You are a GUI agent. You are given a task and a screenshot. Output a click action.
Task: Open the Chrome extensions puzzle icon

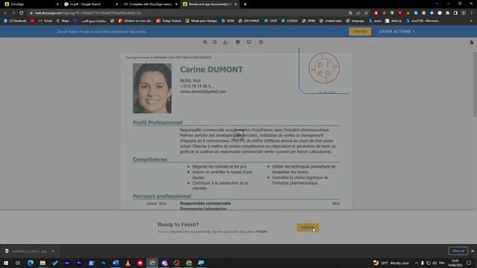coord(447,13)
